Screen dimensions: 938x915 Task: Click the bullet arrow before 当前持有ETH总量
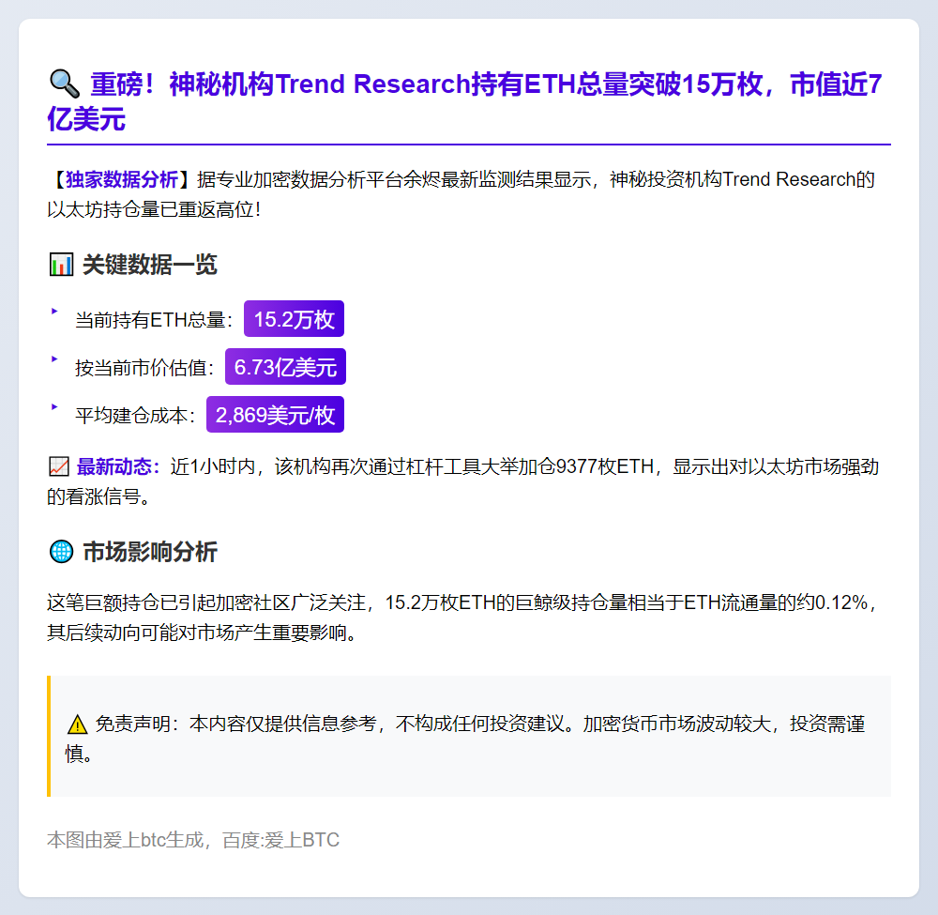coord(54,311)
